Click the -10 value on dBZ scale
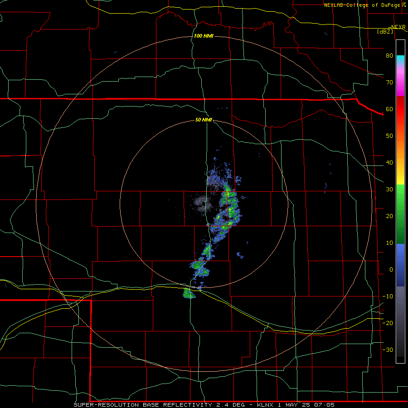 [388, 296]
